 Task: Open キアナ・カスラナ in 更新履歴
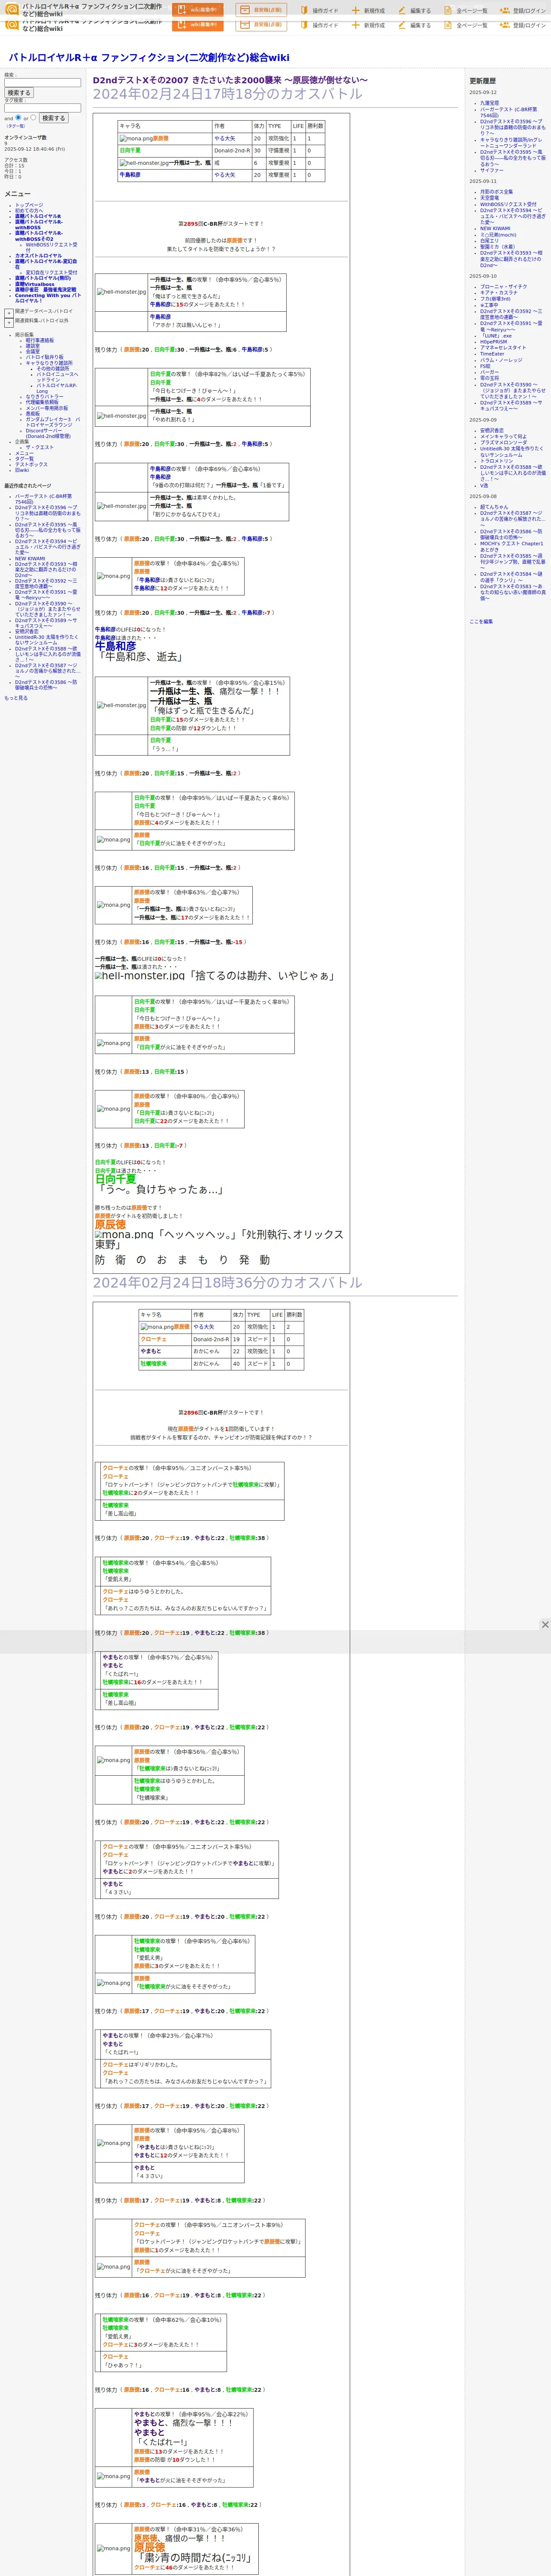coord(499,293)
